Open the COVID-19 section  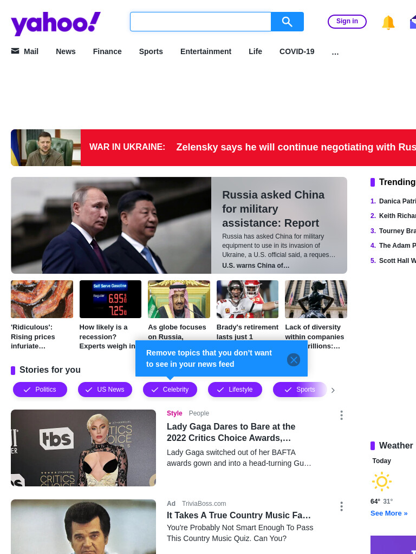[x=297, y=51]
